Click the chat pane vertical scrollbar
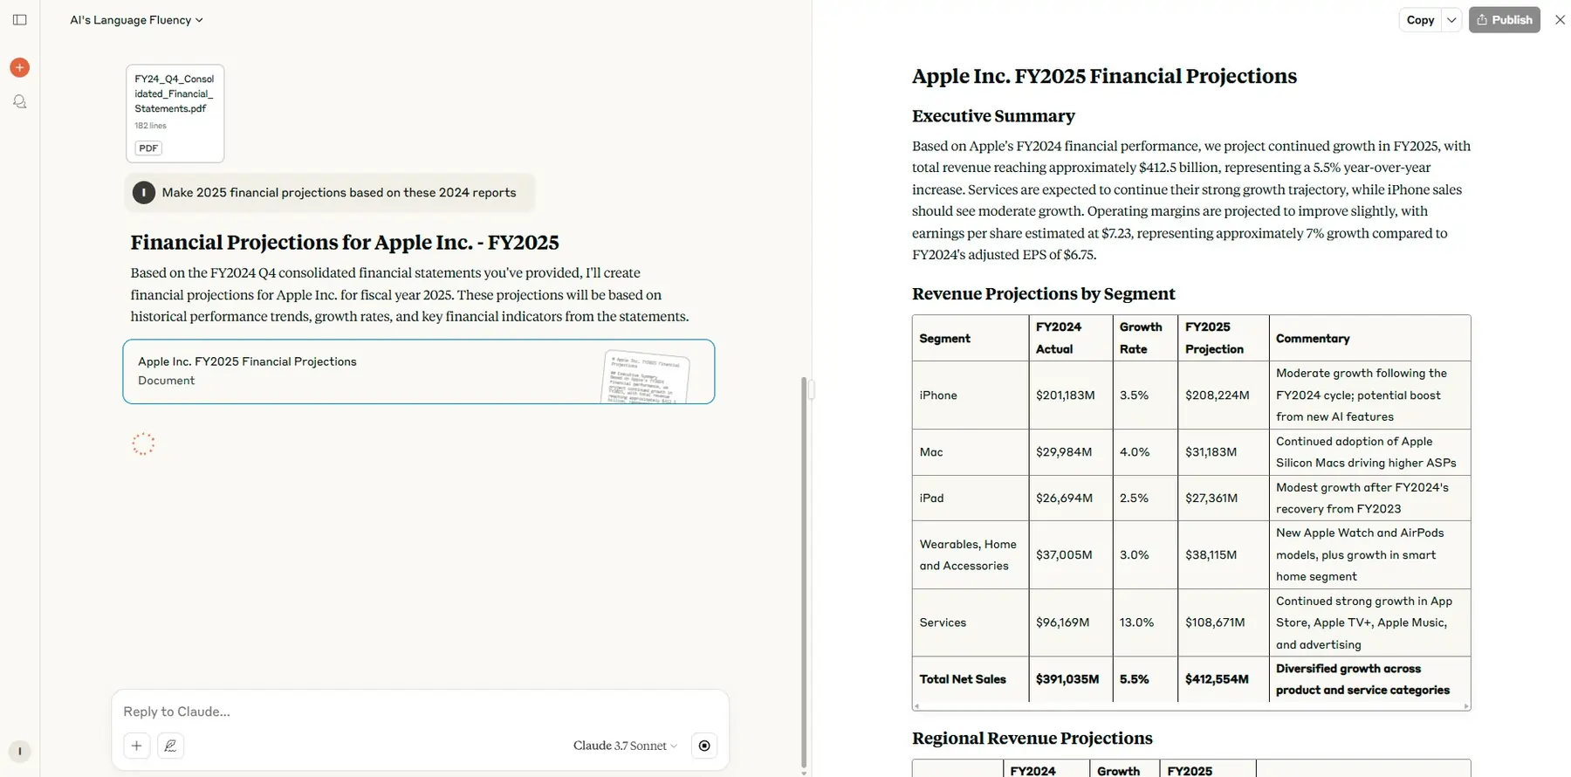The width and height of the screenshot is (1571, 777). tap(804, 572)
